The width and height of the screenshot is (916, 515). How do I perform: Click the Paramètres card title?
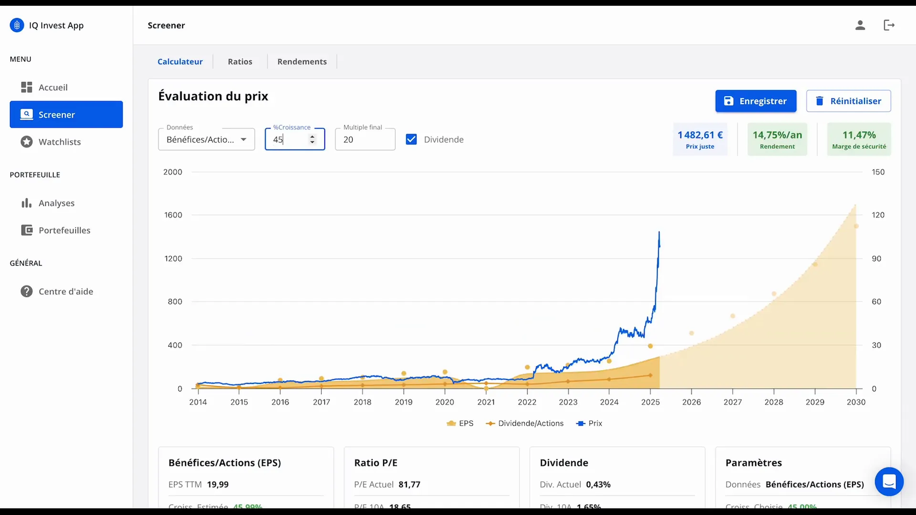(x=753, y=463)
